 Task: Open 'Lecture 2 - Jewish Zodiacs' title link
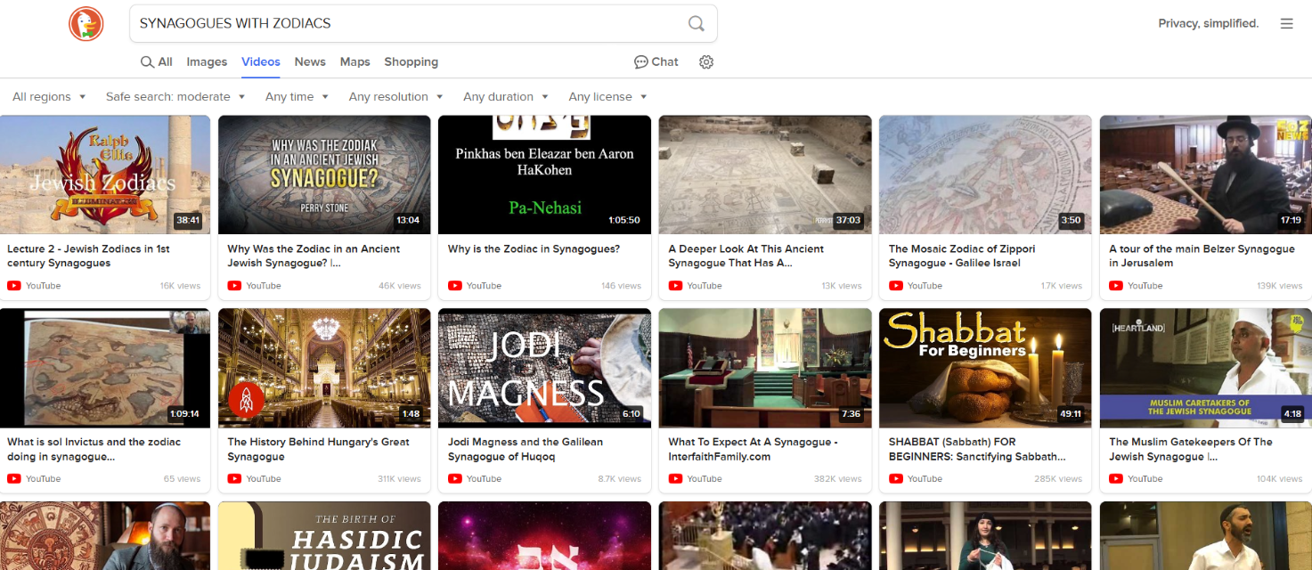tap(88, 256)
